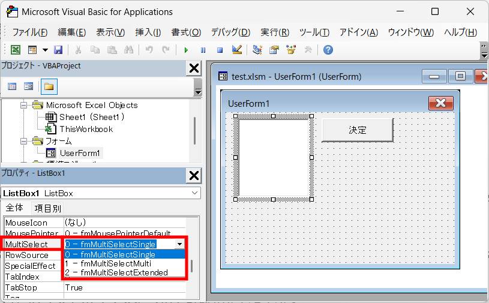Click the SpecialEffect property name
489x303 pixels.
30,266
